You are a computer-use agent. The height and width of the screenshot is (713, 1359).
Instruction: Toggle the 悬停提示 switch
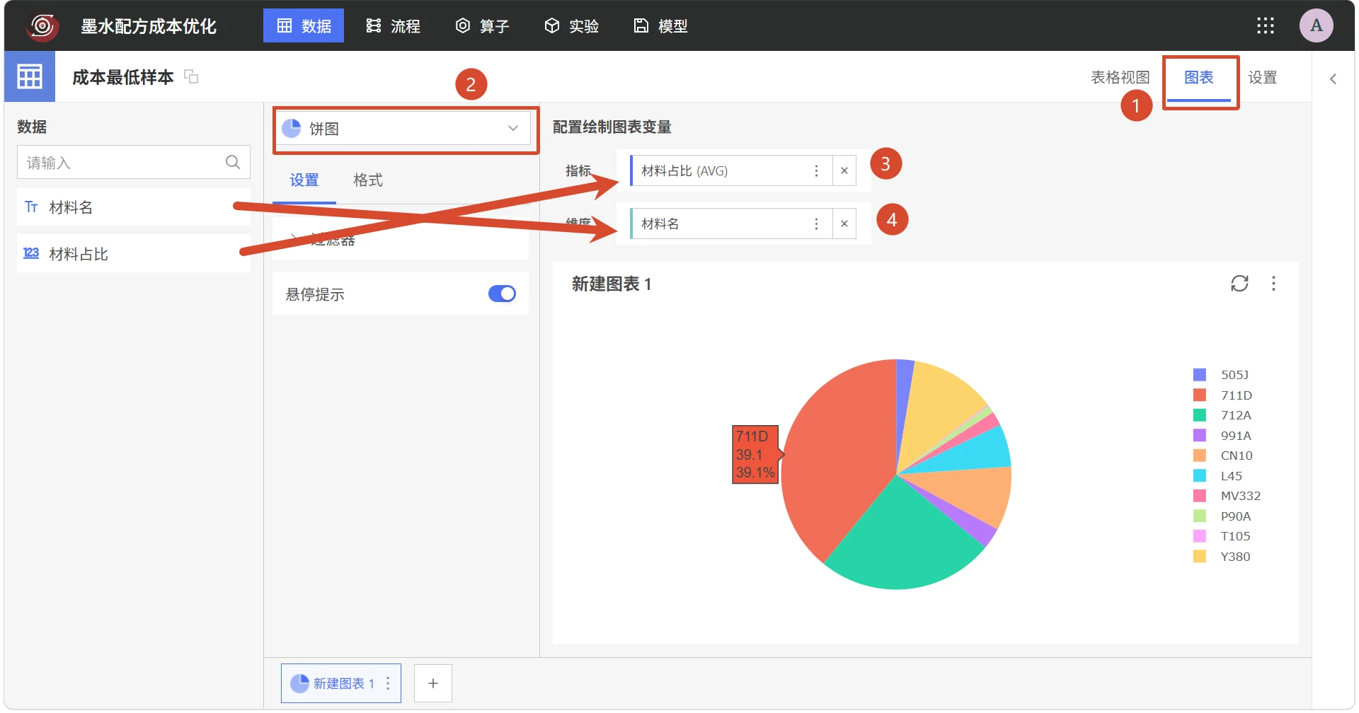[x=502, y=294]
